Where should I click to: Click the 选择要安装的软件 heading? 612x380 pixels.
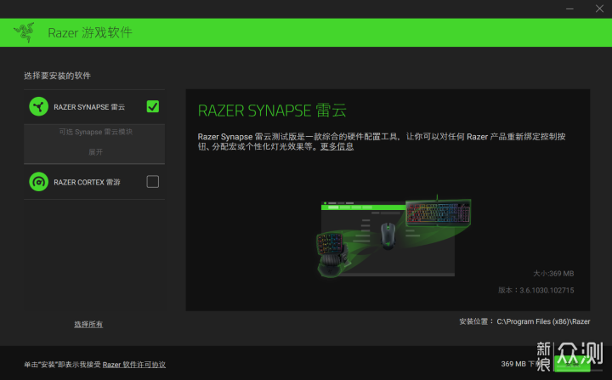[58, 76]
